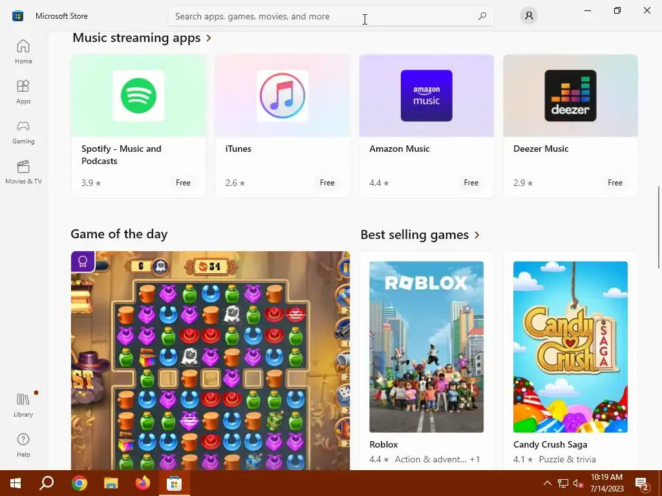The height and width of the screenshot is (496, 662).
Task: Open Help in the sidebar
Action: [x=23, y=445]
